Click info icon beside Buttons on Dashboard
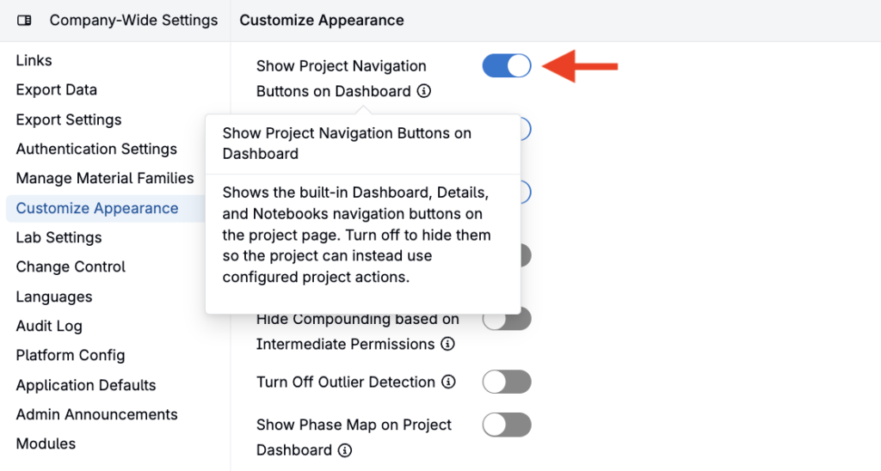881x471 pixels. click(x=424, y=91)
